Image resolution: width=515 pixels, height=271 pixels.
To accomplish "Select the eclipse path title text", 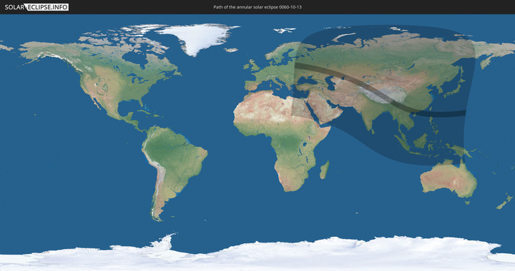I will click(257, 7).
